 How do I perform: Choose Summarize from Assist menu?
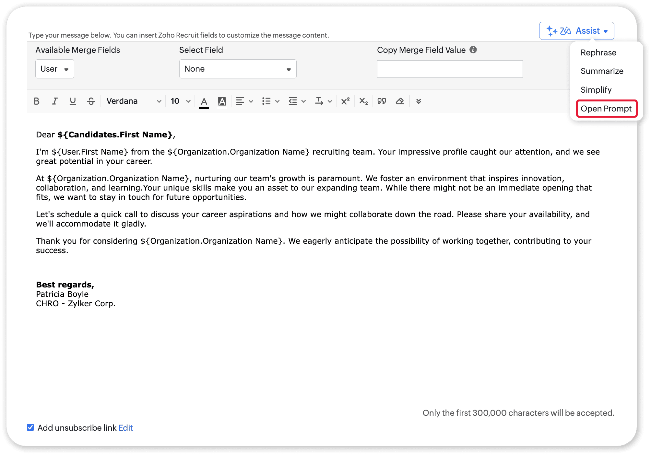(x=602, y=71)
